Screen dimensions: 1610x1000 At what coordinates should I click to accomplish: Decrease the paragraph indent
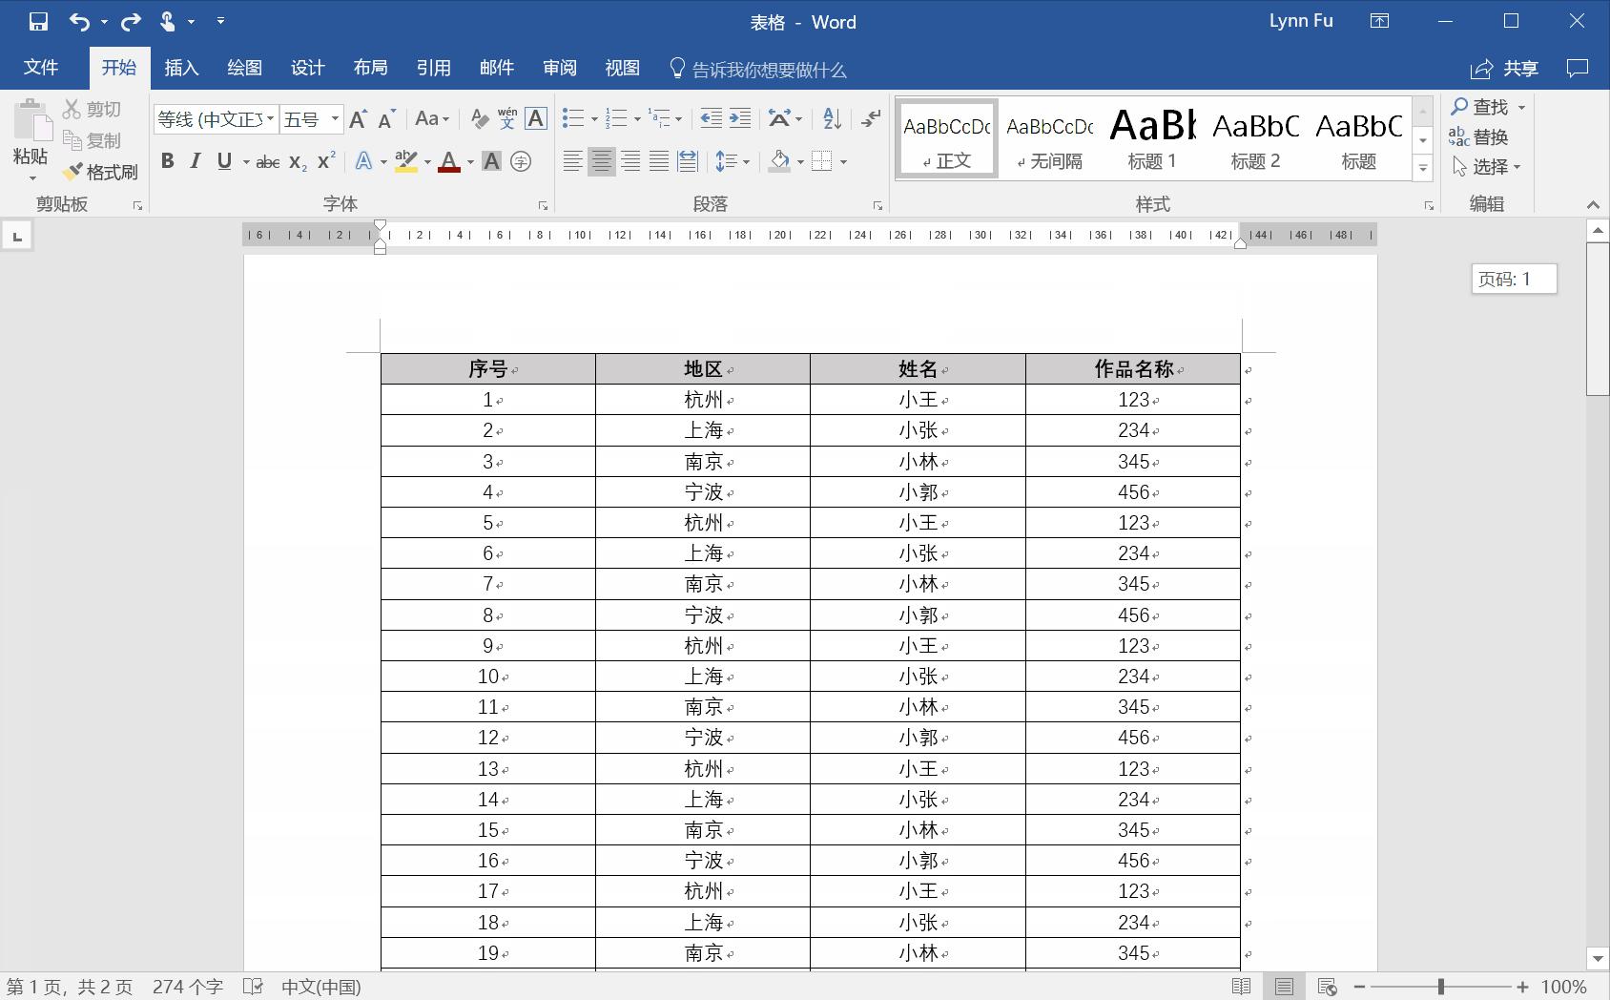pyautogui.click(x=711, y=118)
